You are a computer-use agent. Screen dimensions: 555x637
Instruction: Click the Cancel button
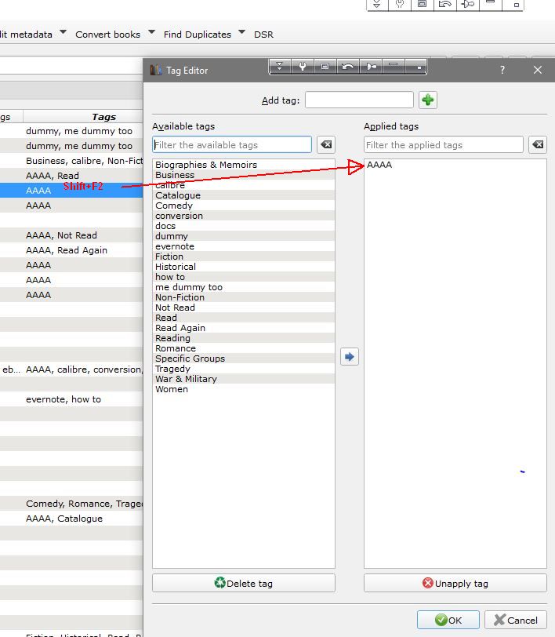click(x=516, y=620)
